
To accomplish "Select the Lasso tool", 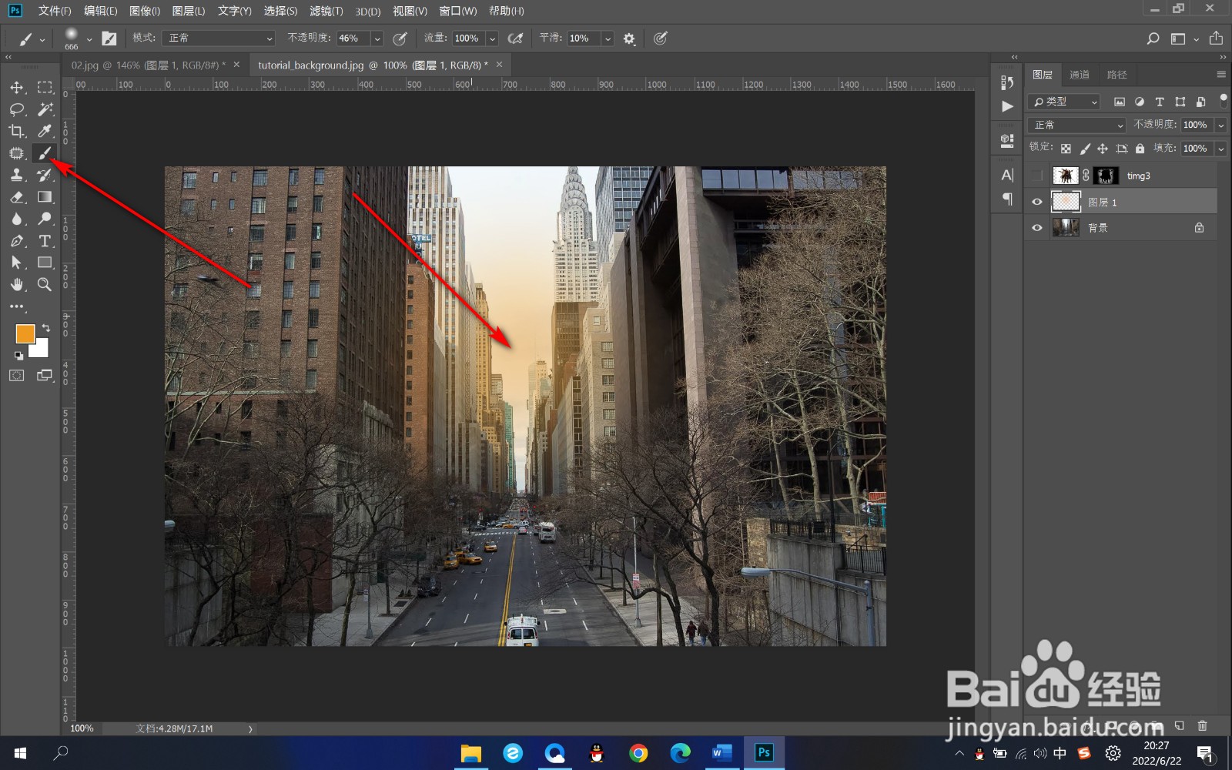I will [x=17, y=109].
